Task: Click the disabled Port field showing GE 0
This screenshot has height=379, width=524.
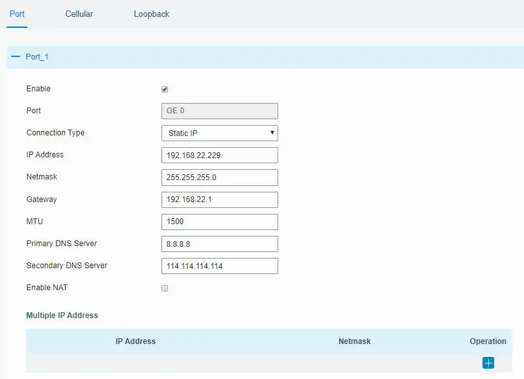Action: coord(219,111)
